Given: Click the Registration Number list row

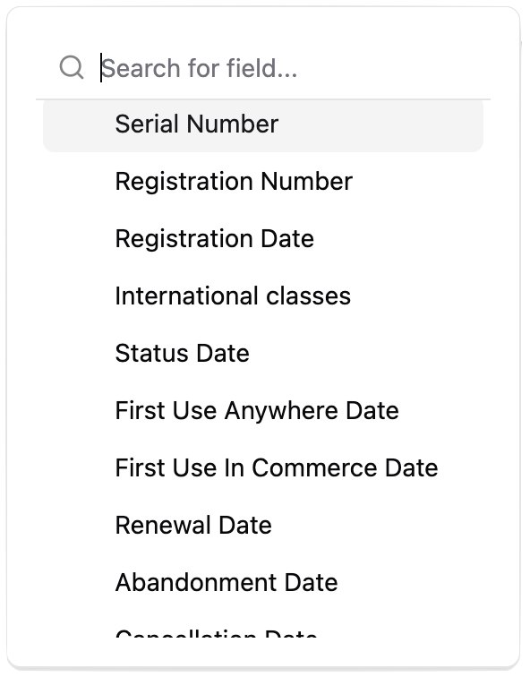Looking at the screenshot, I should tap(263, 181).
